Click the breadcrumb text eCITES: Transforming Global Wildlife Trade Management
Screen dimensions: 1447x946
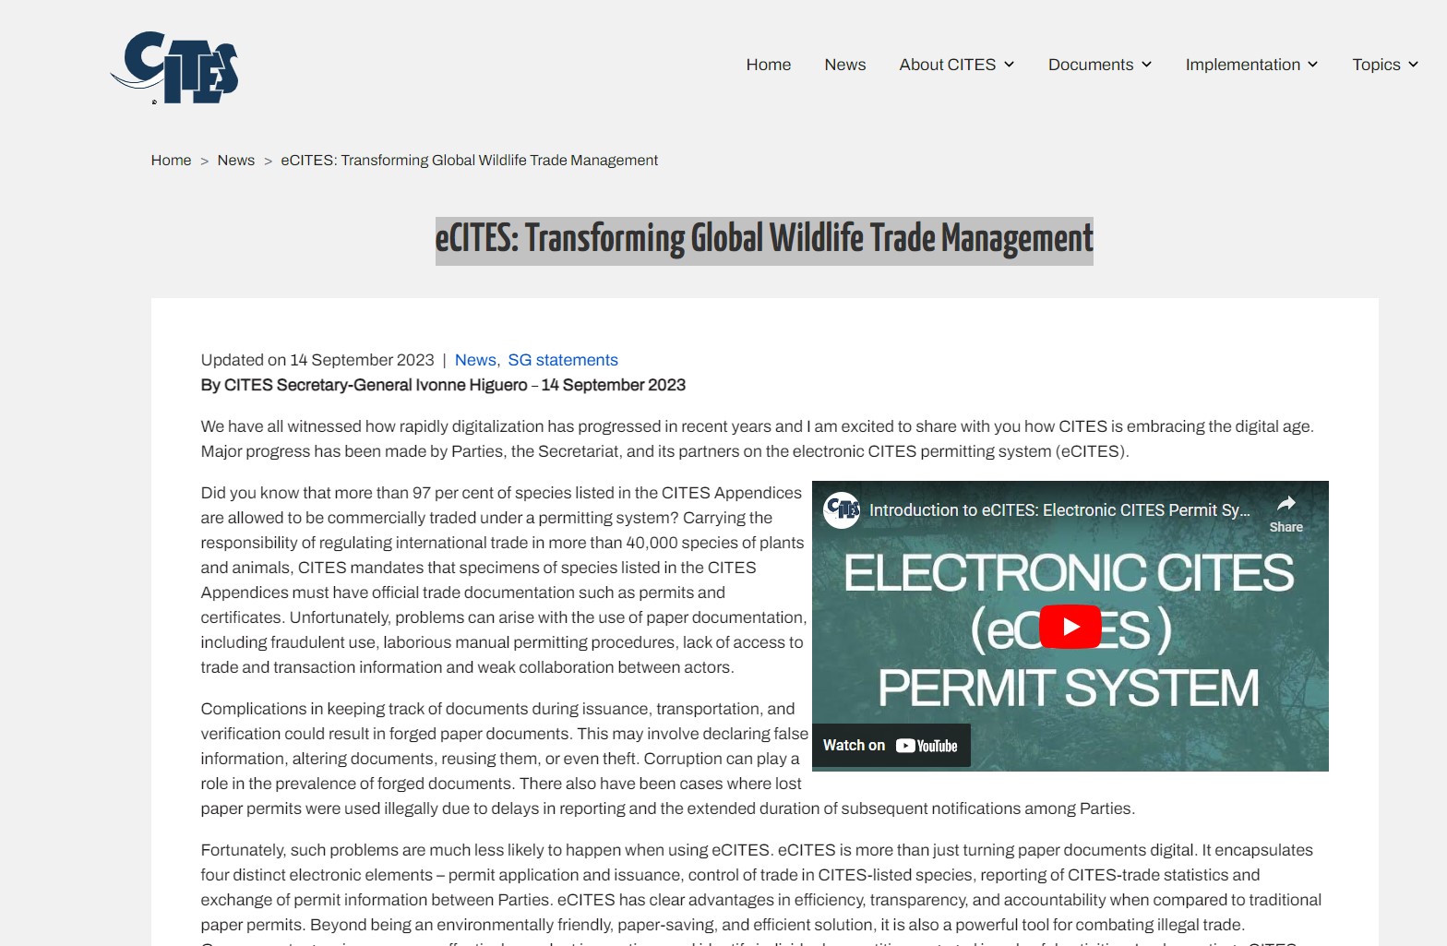point(470,161)
